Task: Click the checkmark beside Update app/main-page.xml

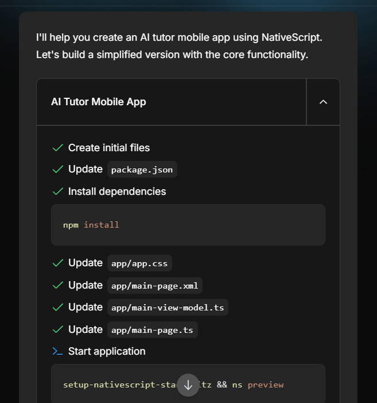Action: 58,285
